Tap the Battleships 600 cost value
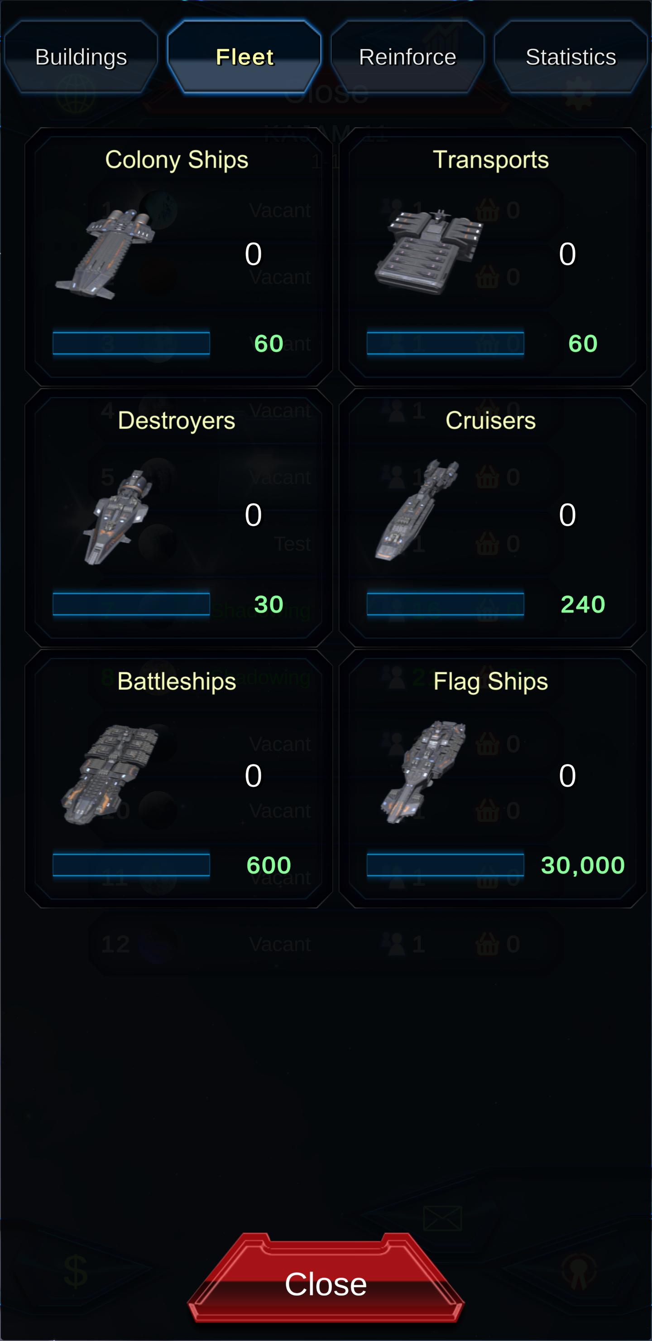The width and height of the screenshot is (652, 1341). tap(268, 865)
